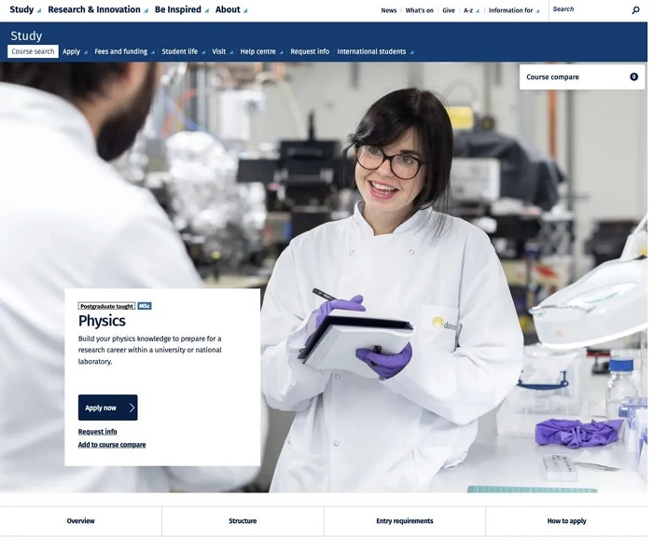Screen dimensions: 653x553
Task: Click the Add to course compare link
Action: [x=112, y=445]
